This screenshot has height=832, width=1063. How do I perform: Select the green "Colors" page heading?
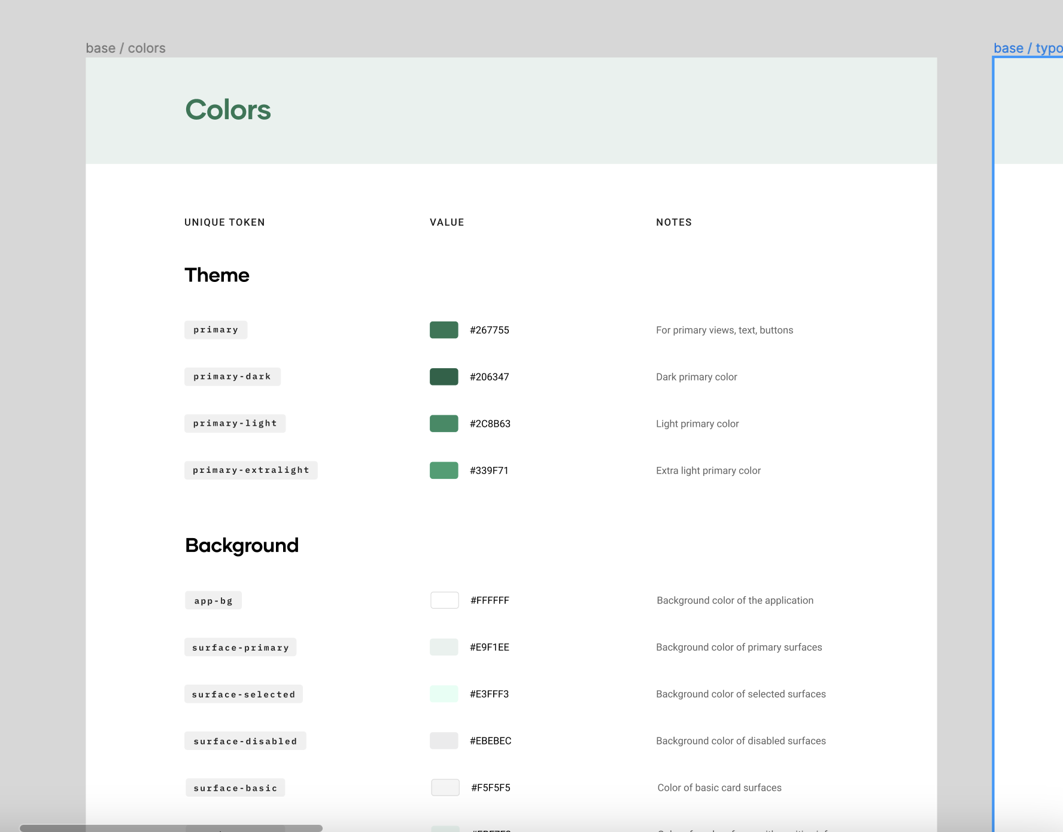point(228,110)
